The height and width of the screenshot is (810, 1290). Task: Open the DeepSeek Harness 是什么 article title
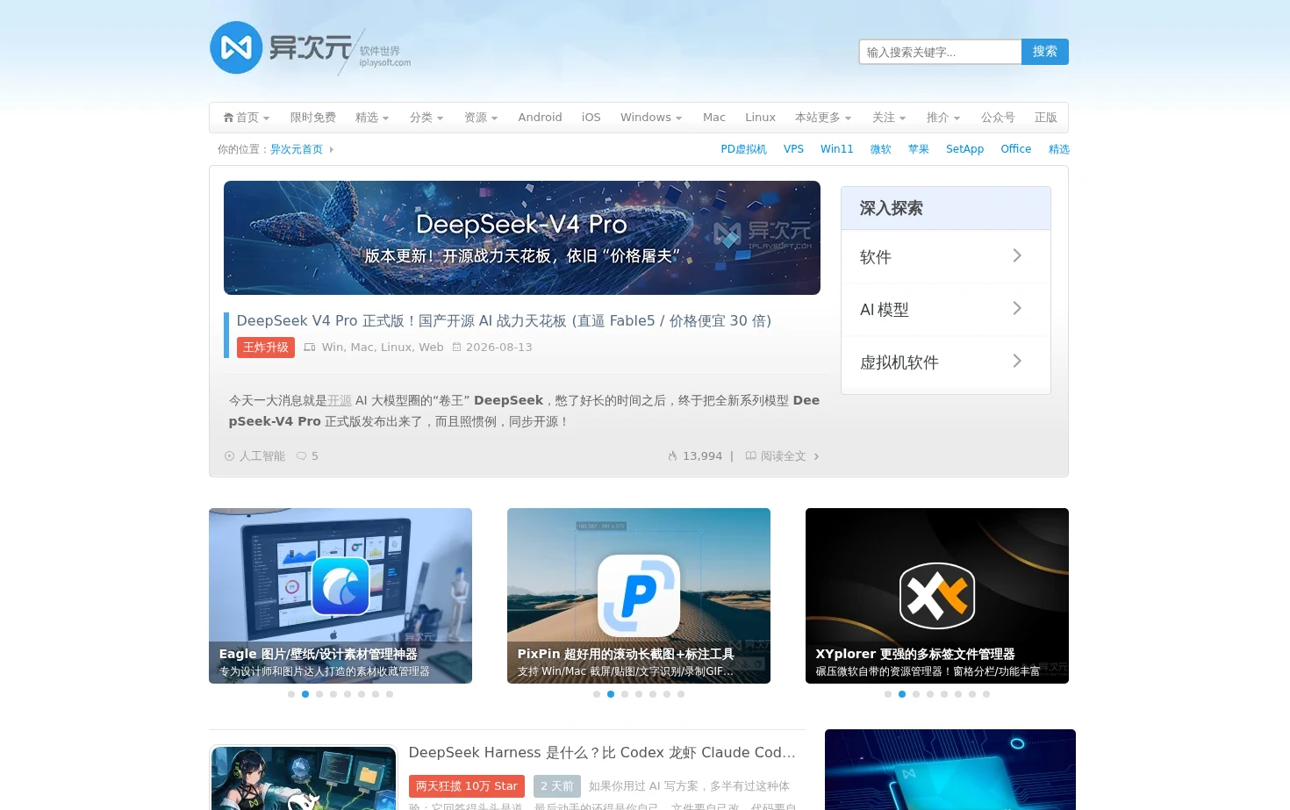pyautogui.click(x=602, y=753)
